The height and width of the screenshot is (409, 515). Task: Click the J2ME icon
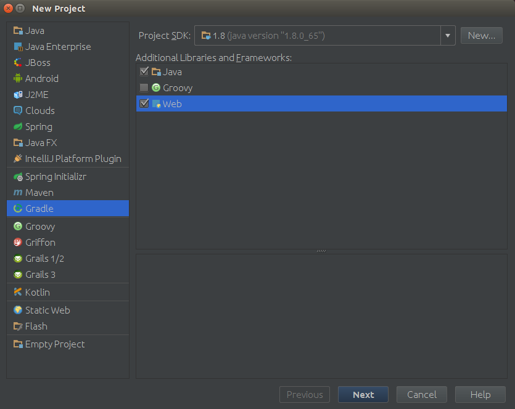coord(18,94)
